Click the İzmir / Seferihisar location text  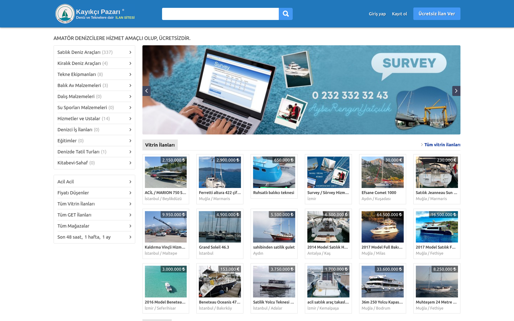160,308
